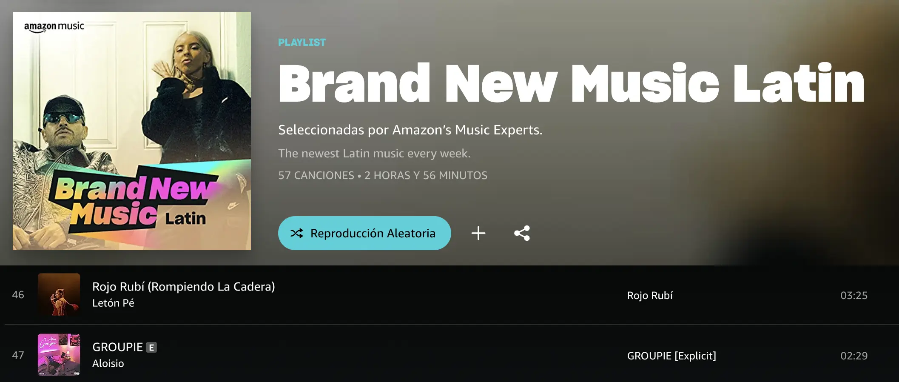Click the plus icon to add playlist
This screenshot has height=382, width=899.
click(478, 233)
